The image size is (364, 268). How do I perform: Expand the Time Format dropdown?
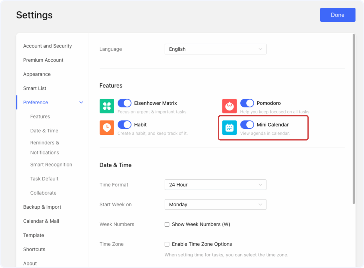click(x=215, y=185)
